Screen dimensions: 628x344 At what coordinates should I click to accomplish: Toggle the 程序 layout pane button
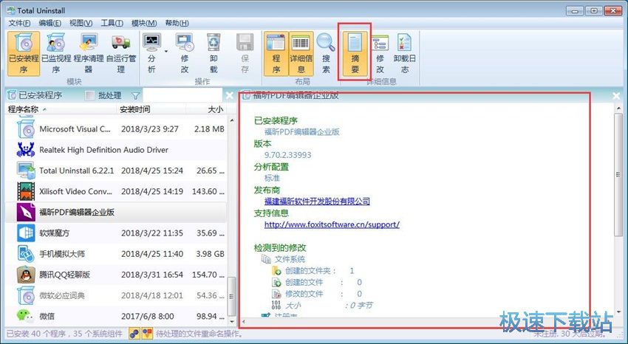pyautogui.click(x=276, y=54)
